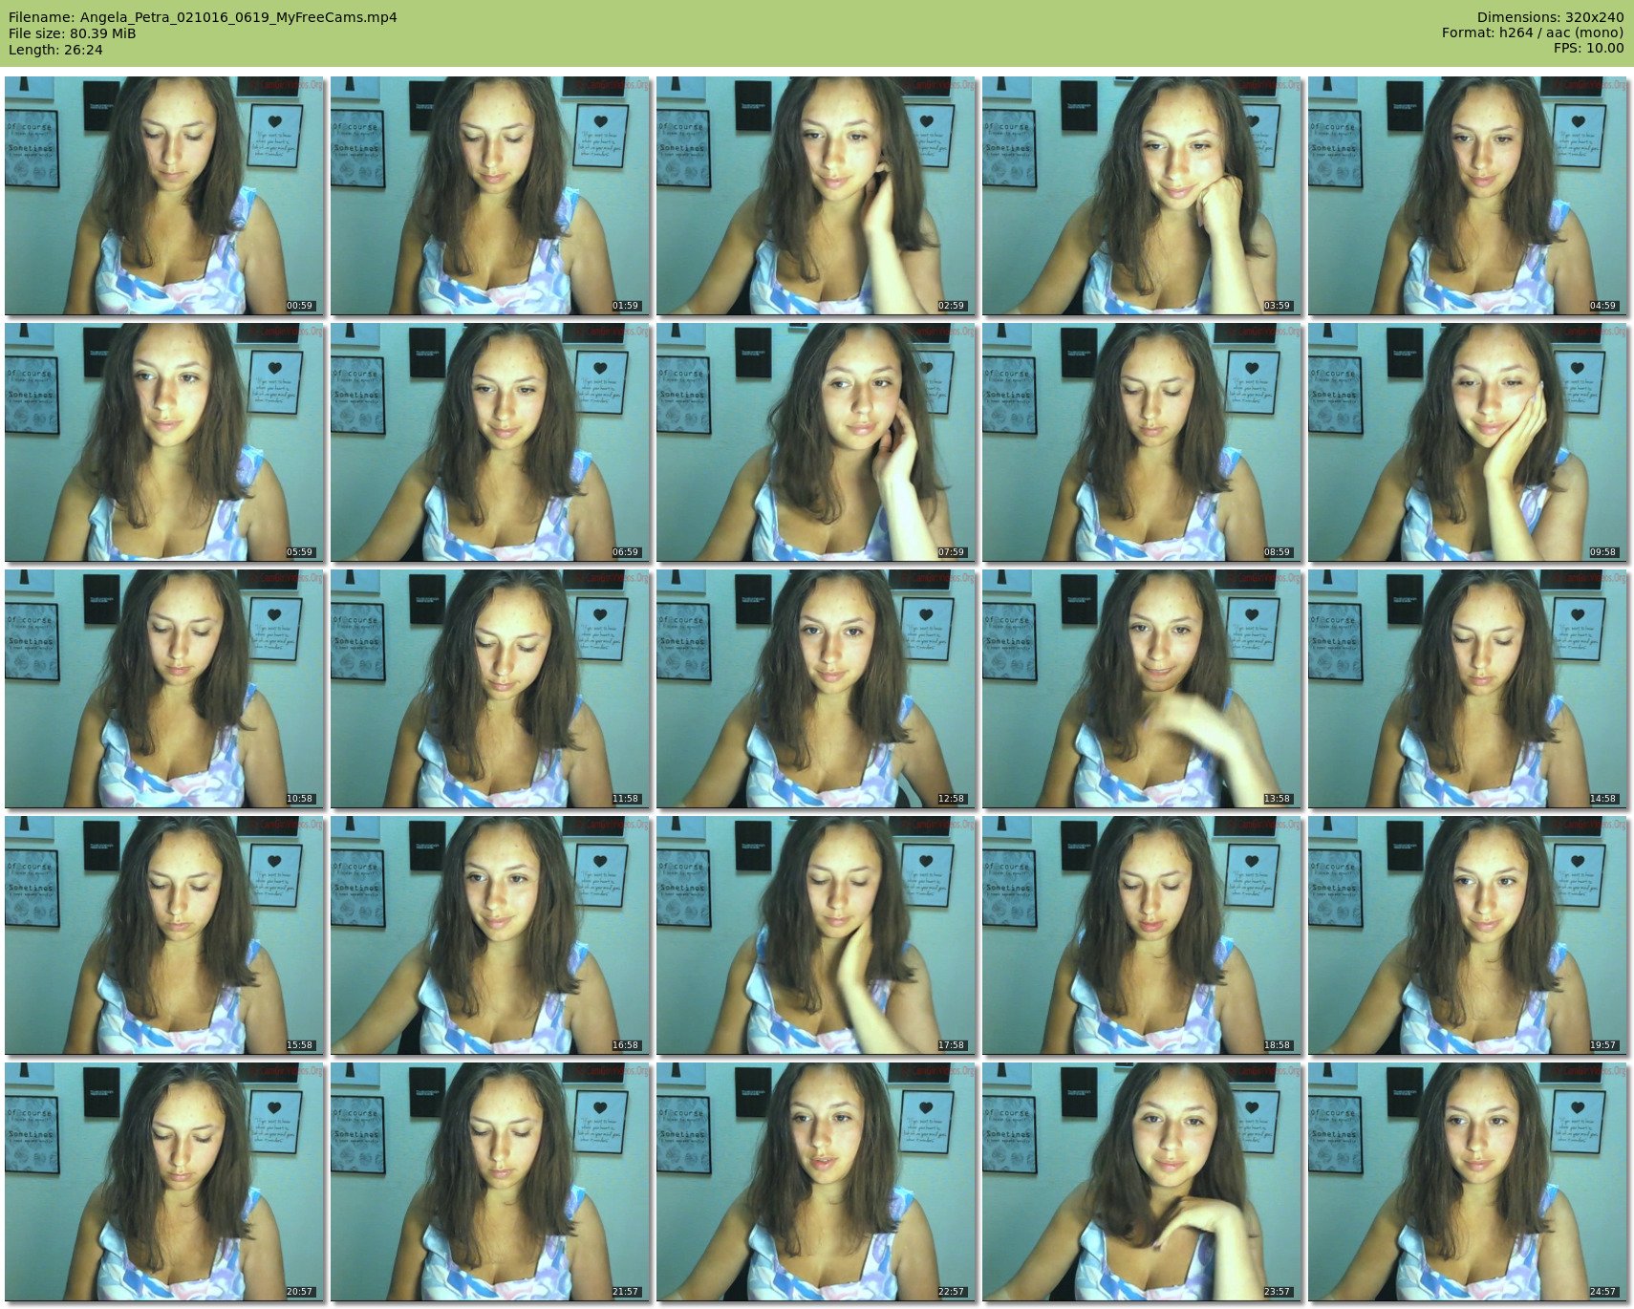The height and width of the screenshot is (1309, 1634).
Task: Select the frame marked 02:59
Action: (x=816, y=196)
